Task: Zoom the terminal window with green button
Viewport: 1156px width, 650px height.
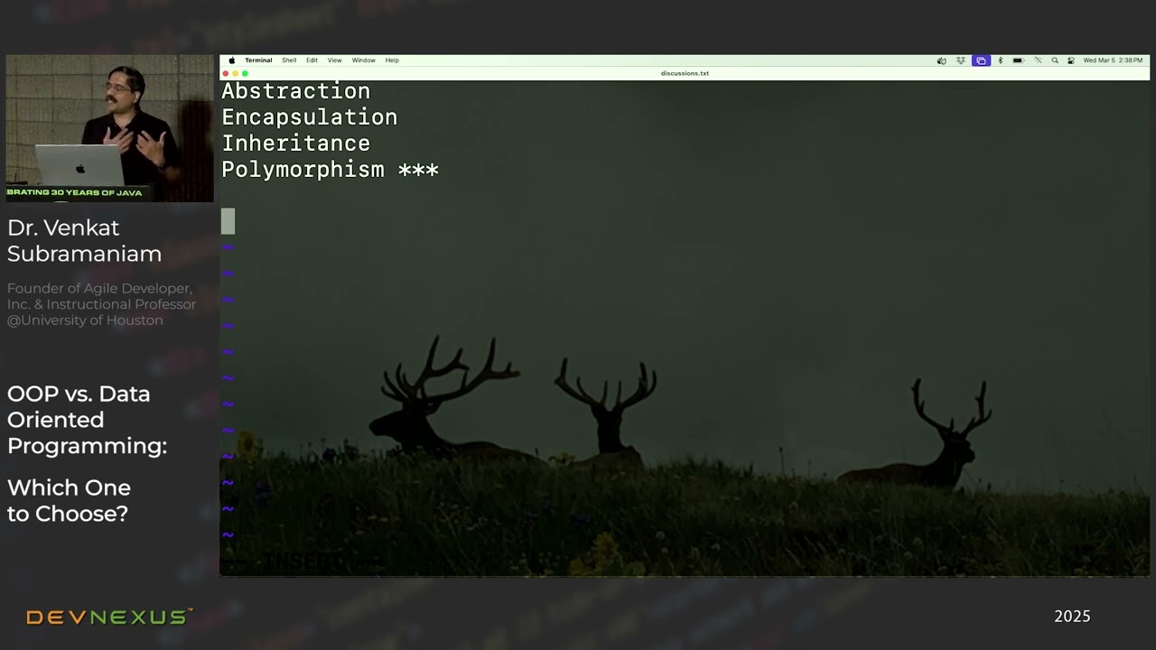Action: (x=245, y=73)
